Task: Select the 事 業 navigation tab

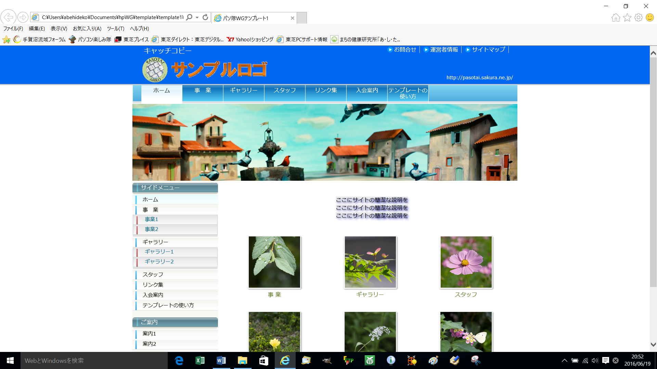Action: click(203, 93)
